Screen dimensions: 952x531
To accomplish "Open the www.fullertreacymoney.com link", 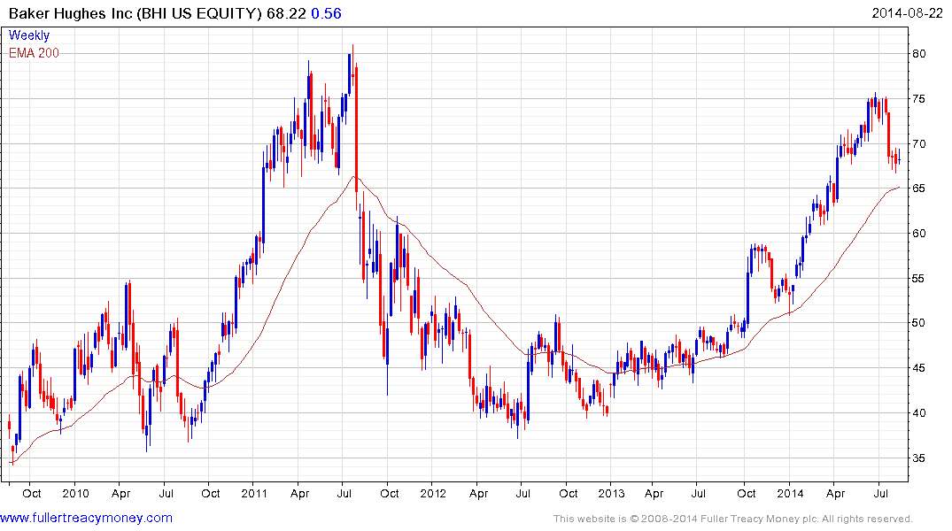I will click(86, 518).
